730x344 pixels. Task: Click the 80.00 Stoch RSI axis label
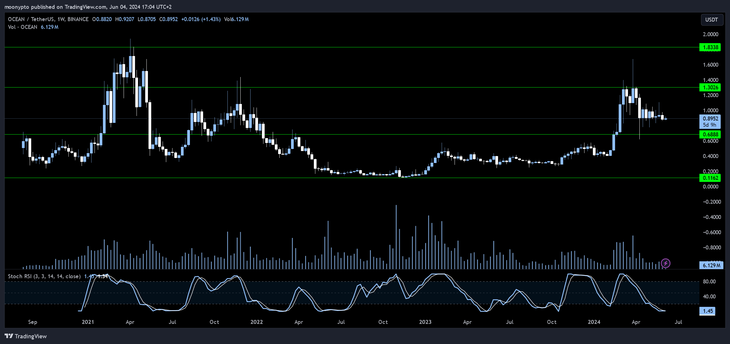tap(709, 282)
